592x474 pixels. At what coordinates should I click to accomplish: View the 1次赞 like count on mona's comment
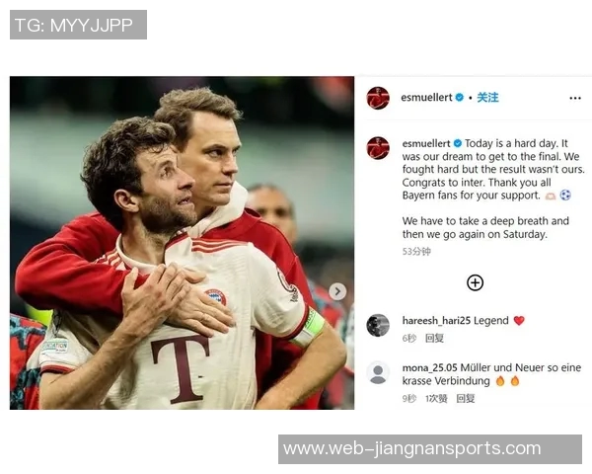(x=436, y=399)
